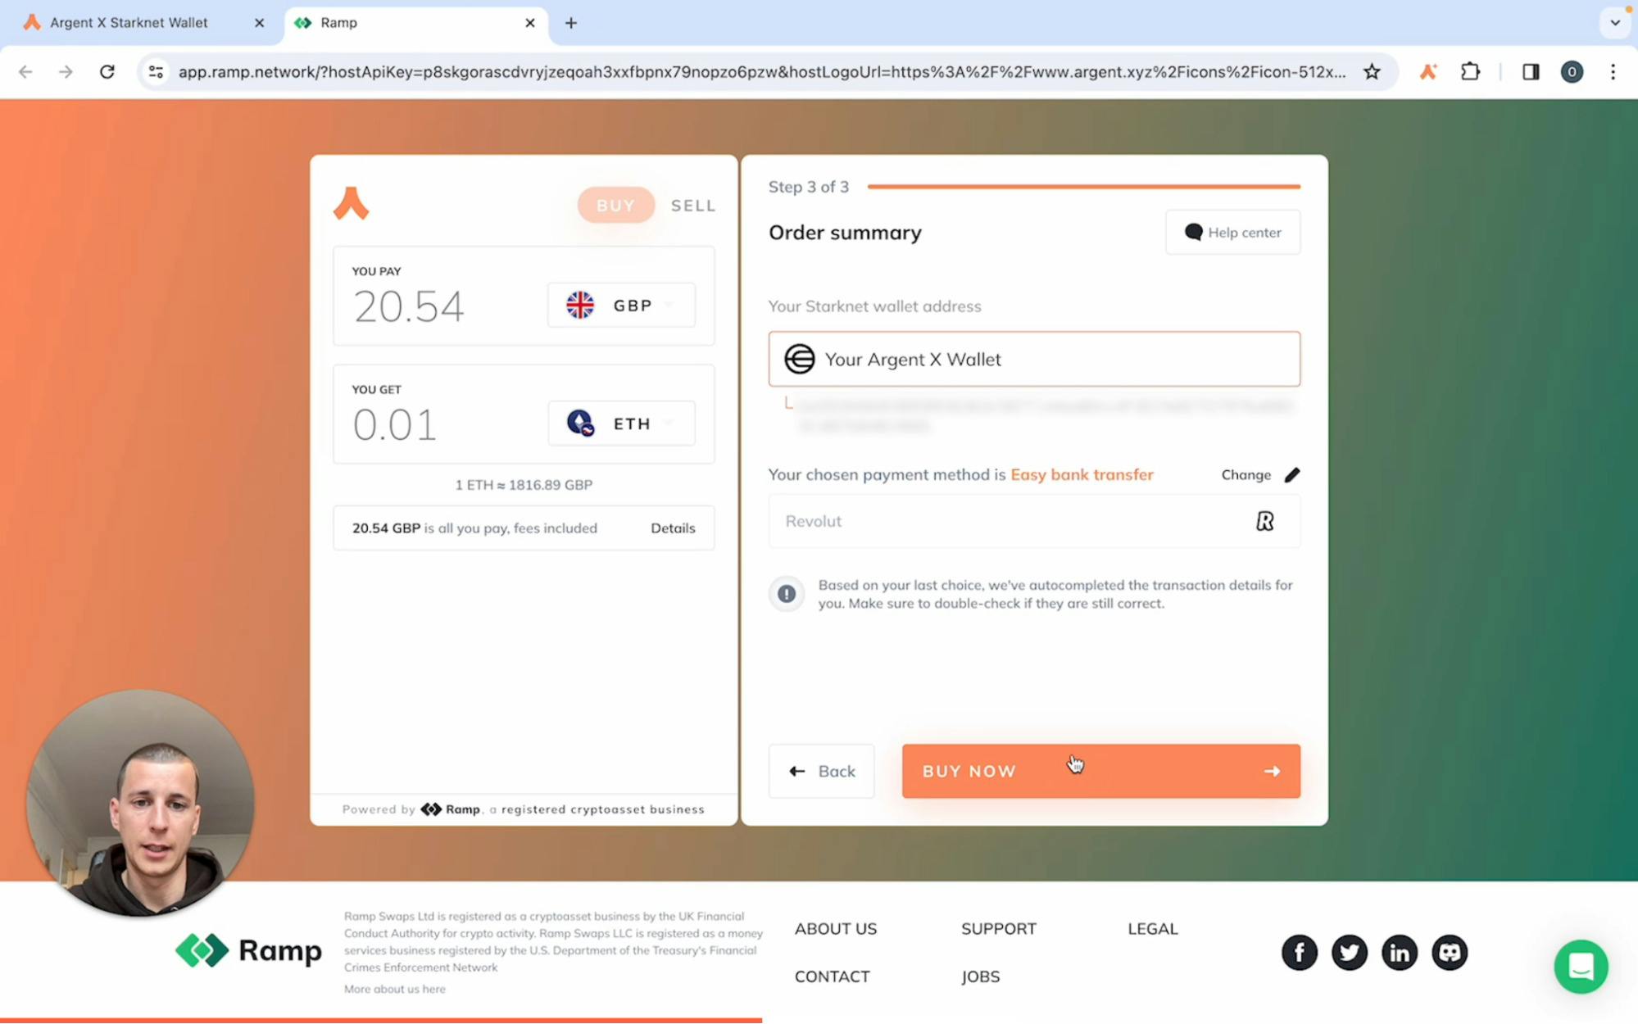Open the green live chat widget

(1581, 967)
